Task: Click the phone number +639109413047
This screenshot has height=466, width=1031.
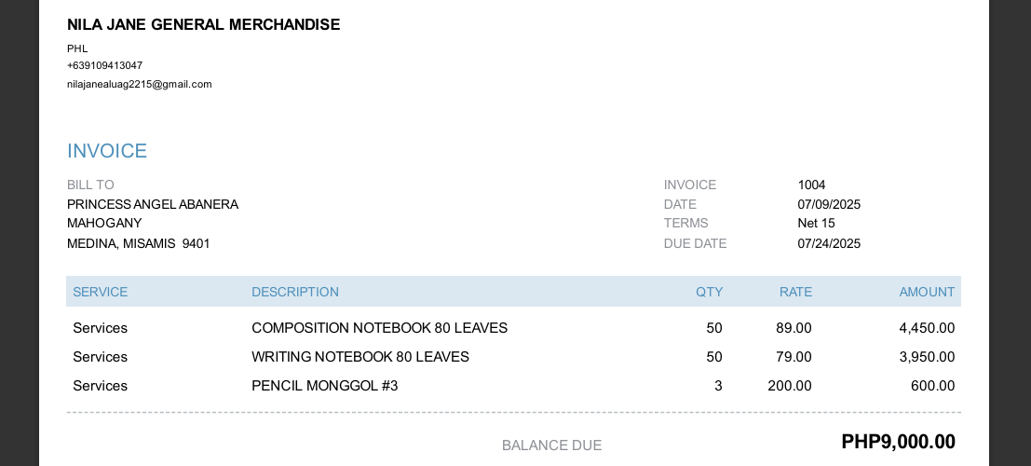Action: coord(104,65)
